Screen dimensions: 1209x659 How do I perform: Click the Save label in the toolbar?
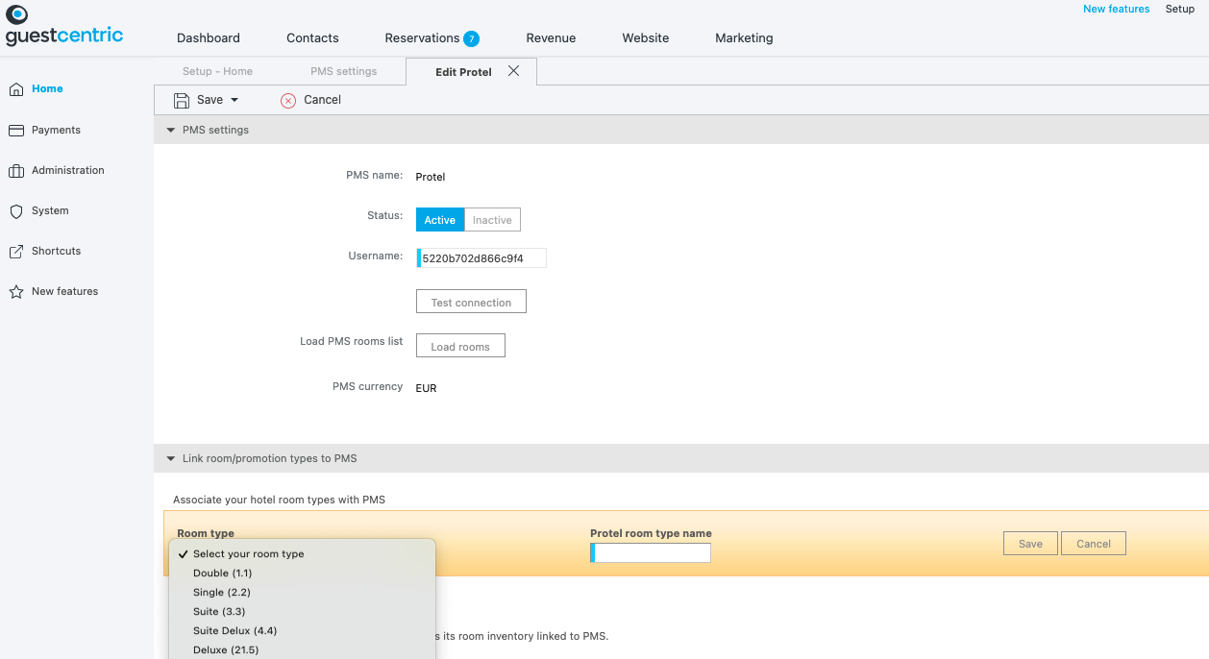pyautogui.click(x=210, y=100)
